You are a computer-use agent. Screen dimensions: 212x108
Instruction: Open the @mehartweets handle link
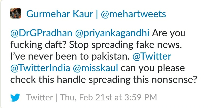click(133, 14)
